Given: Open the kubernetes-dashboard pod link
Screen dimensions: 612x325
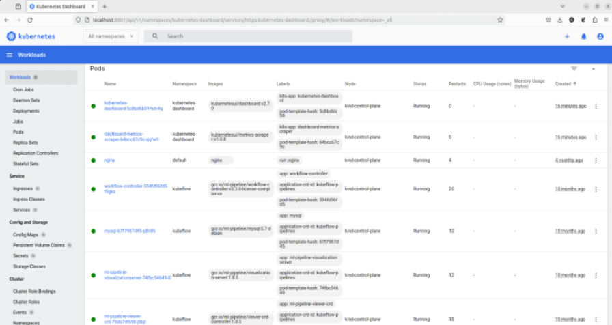Looking at the screenshot, I should tap(133, 106).
